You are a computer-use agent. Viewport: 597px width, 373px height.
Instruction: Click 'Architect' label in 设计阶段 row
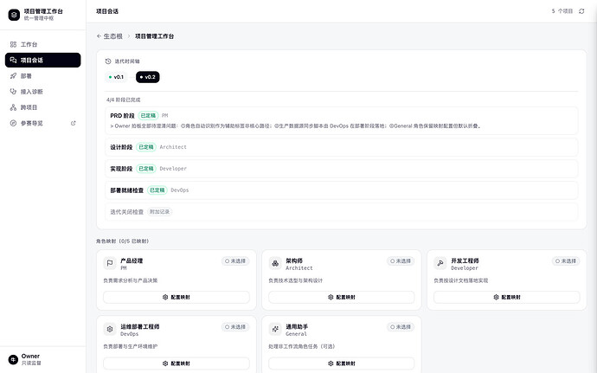point(173,147)
